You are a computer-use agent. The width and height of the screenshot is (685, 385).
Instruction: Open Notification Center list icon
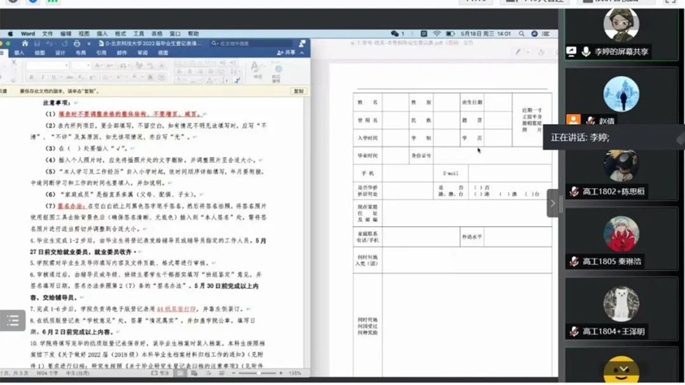pyautogui.click(x=546, y=34)
